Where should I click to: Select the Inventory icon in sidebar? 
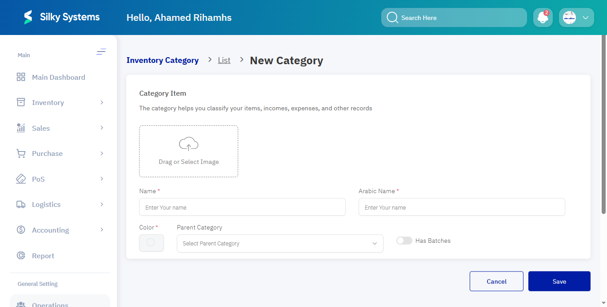pyautogui.click(x=20, y=102)
